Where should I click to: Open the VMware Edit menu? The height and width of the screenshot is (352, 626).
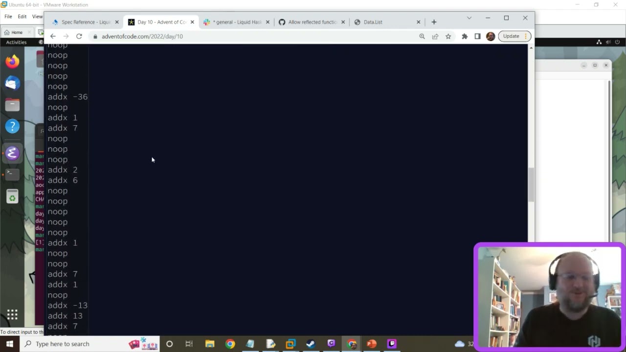[x=22, y=17]
